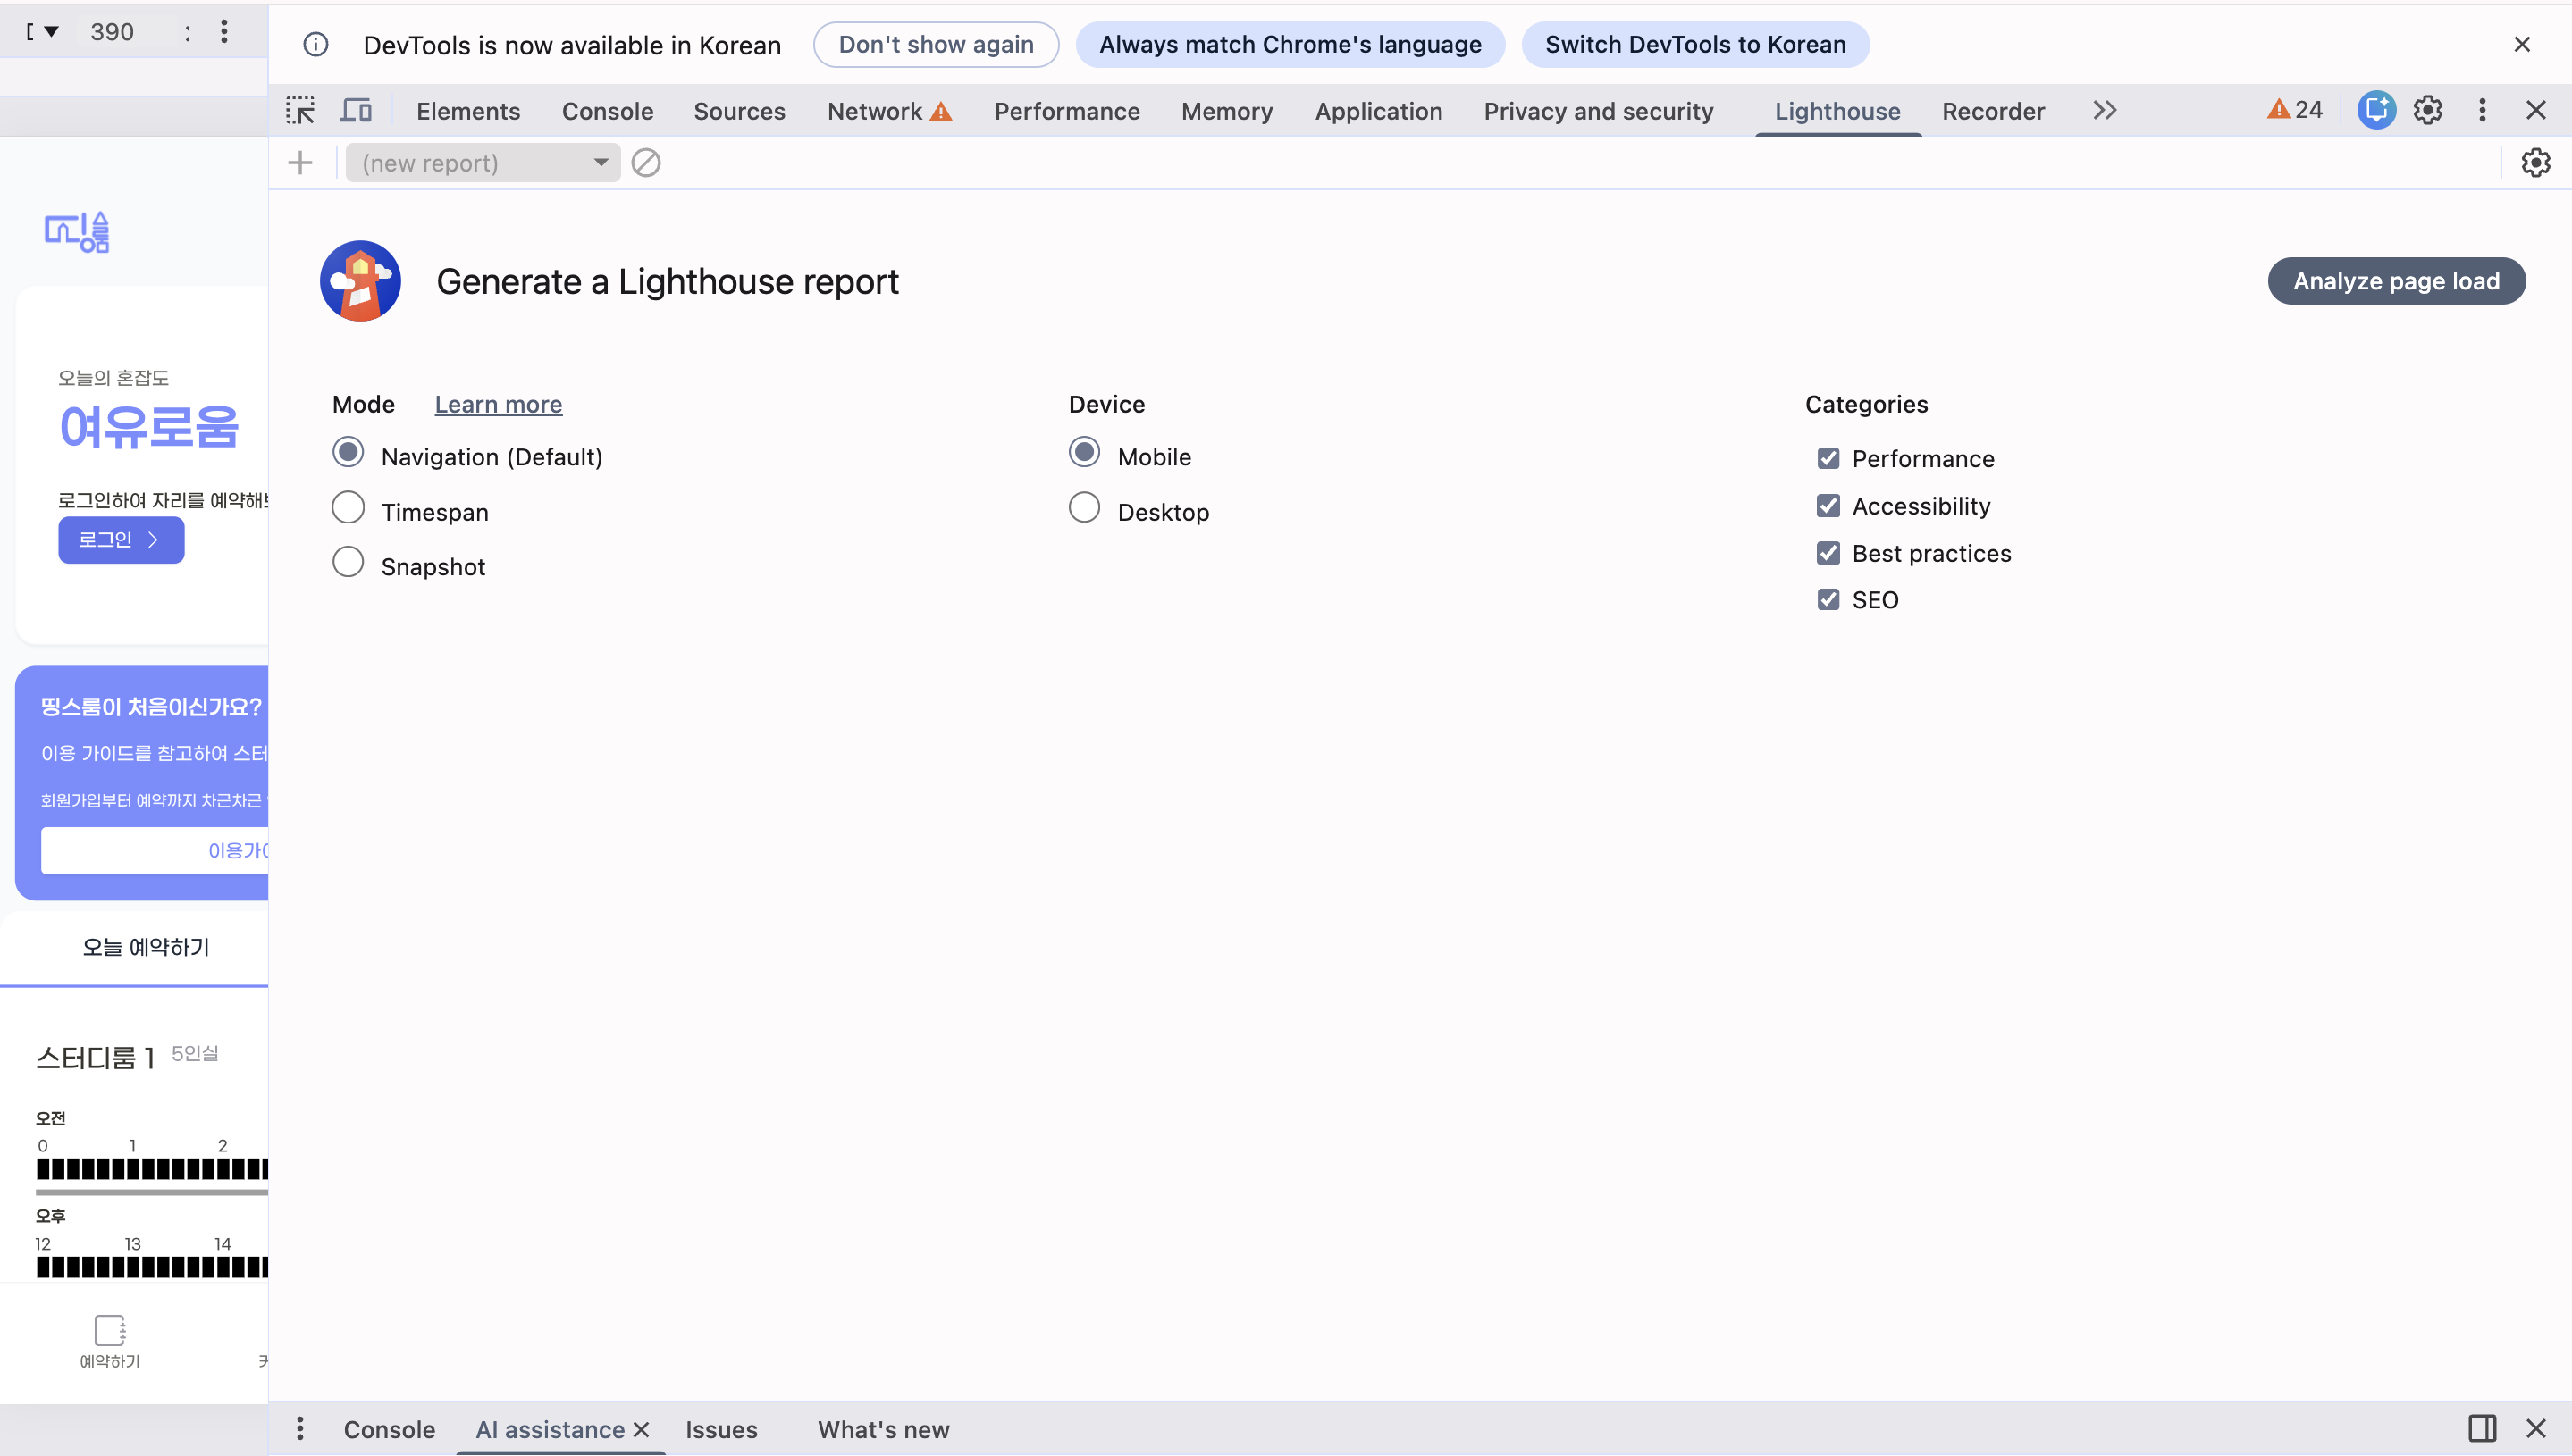Screen dimensions: 2572x1456
Task: Uncheck the Accessibility category checkbox
Action: tap(1828, 506)
